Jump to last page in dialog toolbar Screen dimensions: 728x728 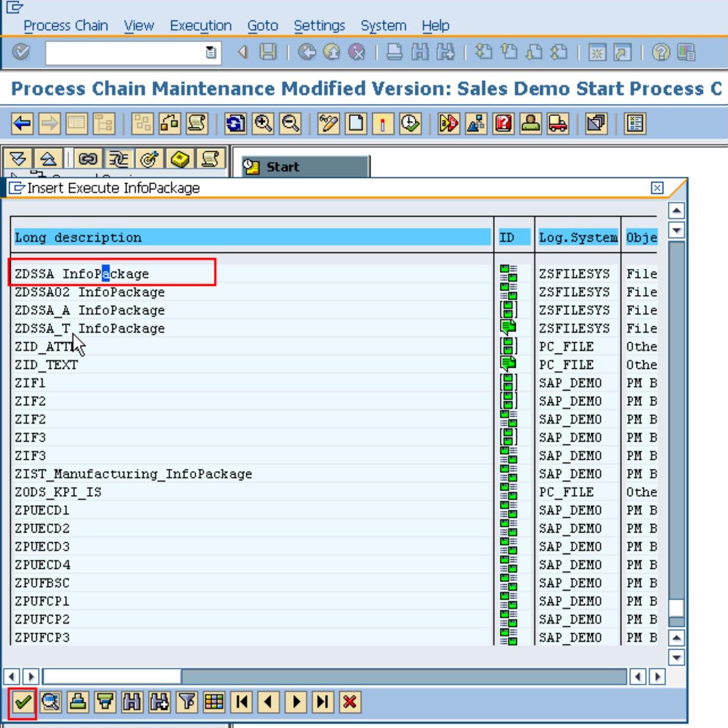(322, 702)
